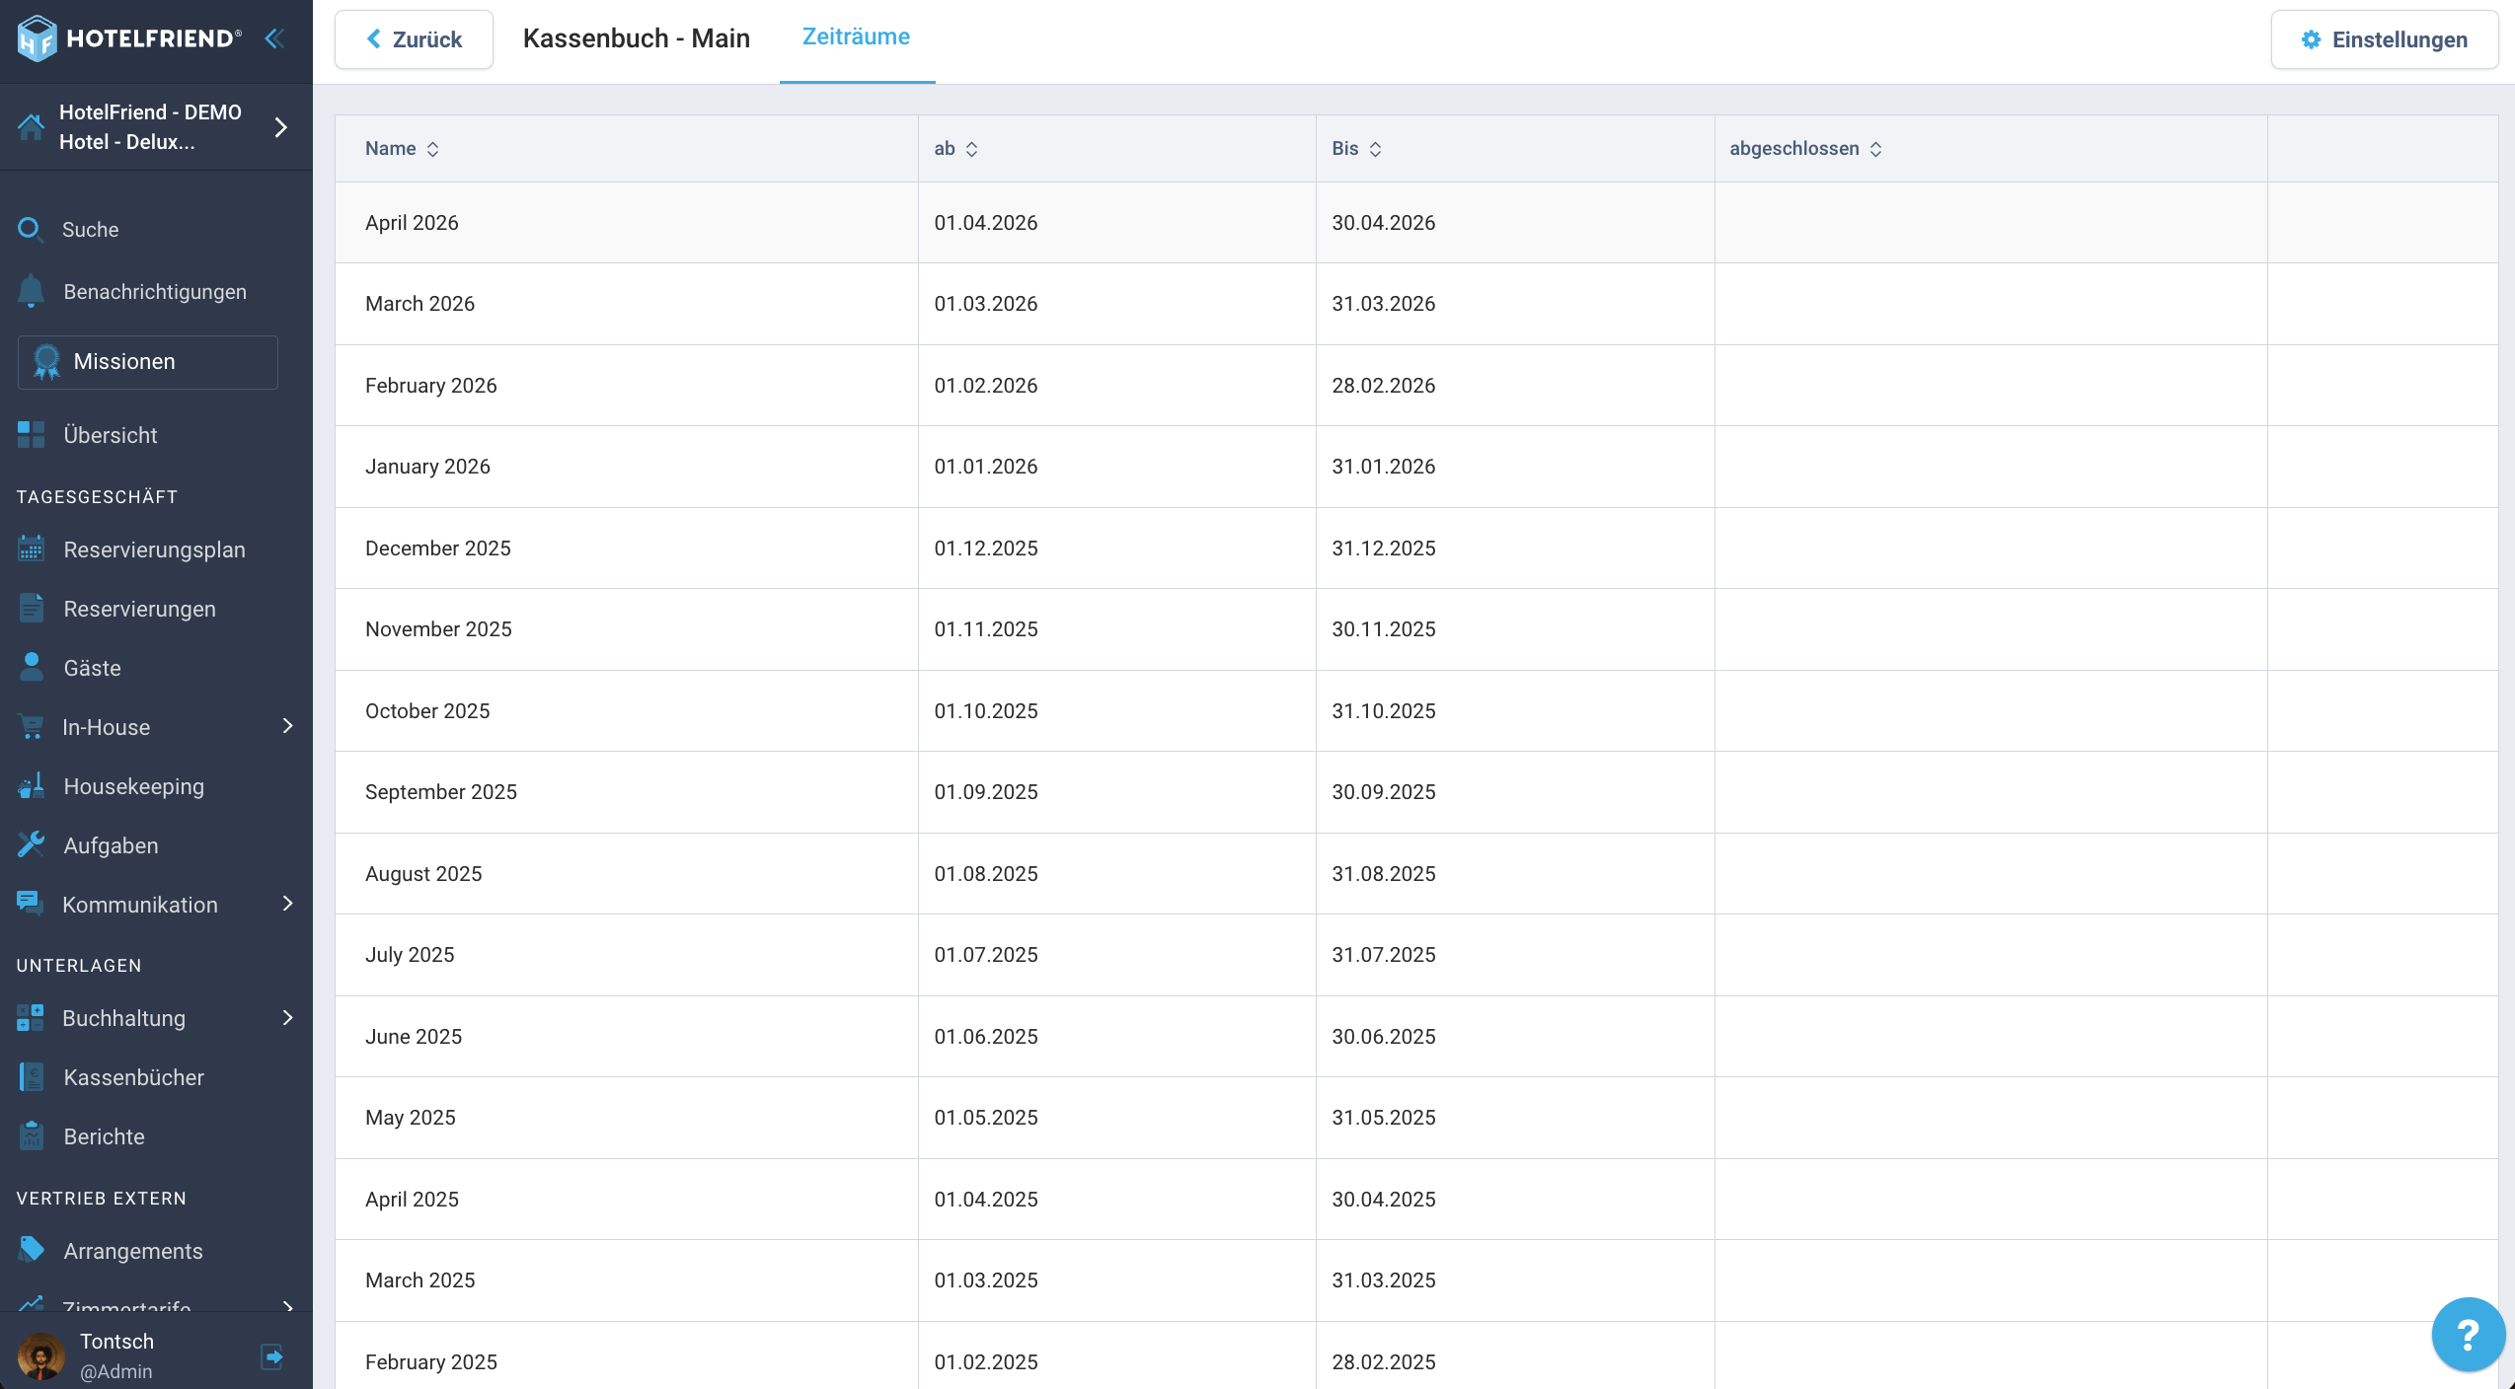
Task: Go back with Zurück button
Action: coord(415,39)
